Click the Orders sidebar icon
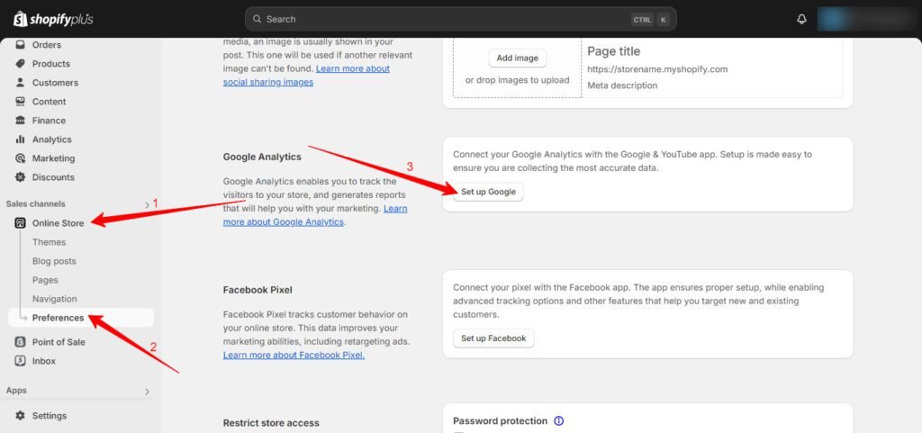 20,45
